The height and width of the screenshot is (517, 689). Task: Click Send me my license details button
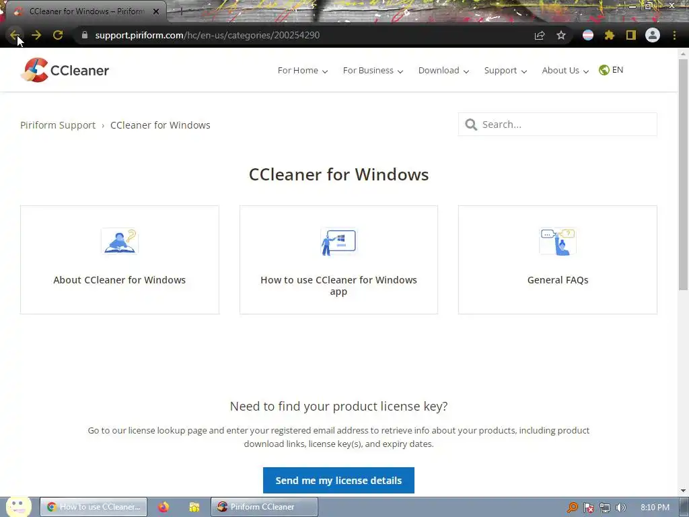tap(338, 480)
